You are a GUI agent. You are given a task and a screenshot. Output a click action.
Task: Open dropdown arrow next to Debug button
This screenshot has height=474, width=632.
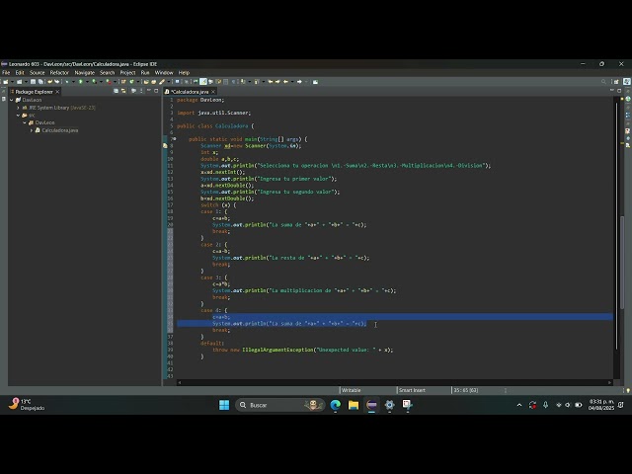point(73,82)
